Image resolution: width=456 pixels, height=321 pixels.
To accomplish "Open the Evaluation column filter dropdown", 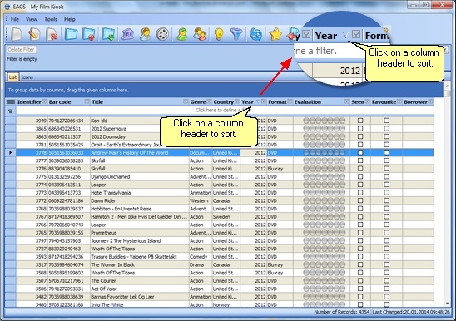I will [347, 101].
